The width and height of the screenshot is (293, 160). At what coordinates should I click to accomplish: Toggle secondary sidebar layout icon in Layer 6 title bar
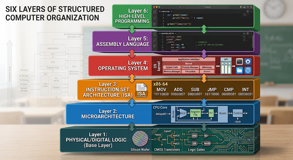click(248, 7)
